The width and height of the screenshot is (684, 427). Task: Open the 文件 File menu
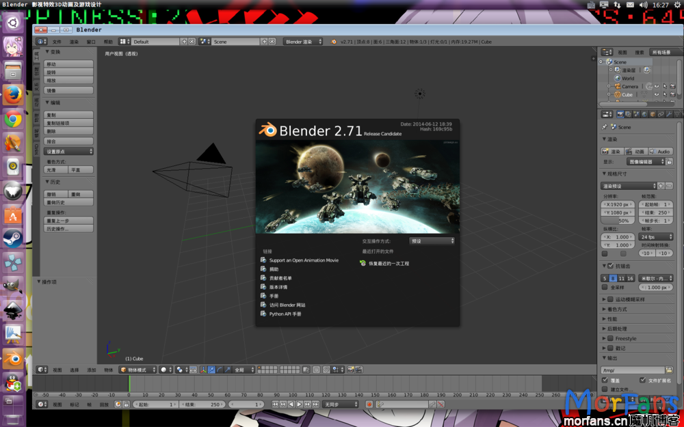pos(57,42)
